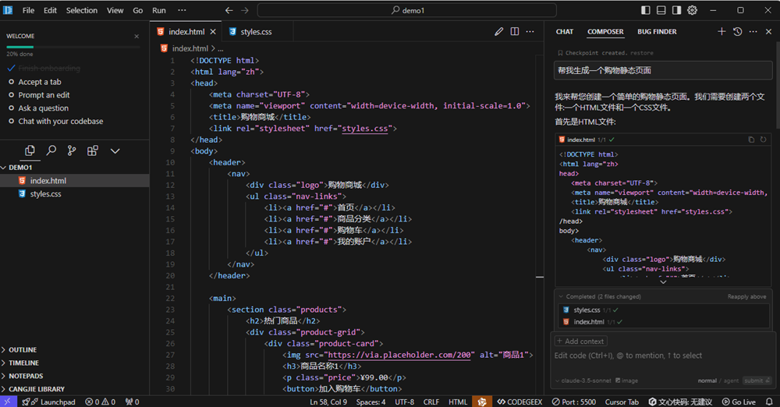The image size is (780, 407).
Task: Start a new composer with plus icon
Action: [721, 32]
